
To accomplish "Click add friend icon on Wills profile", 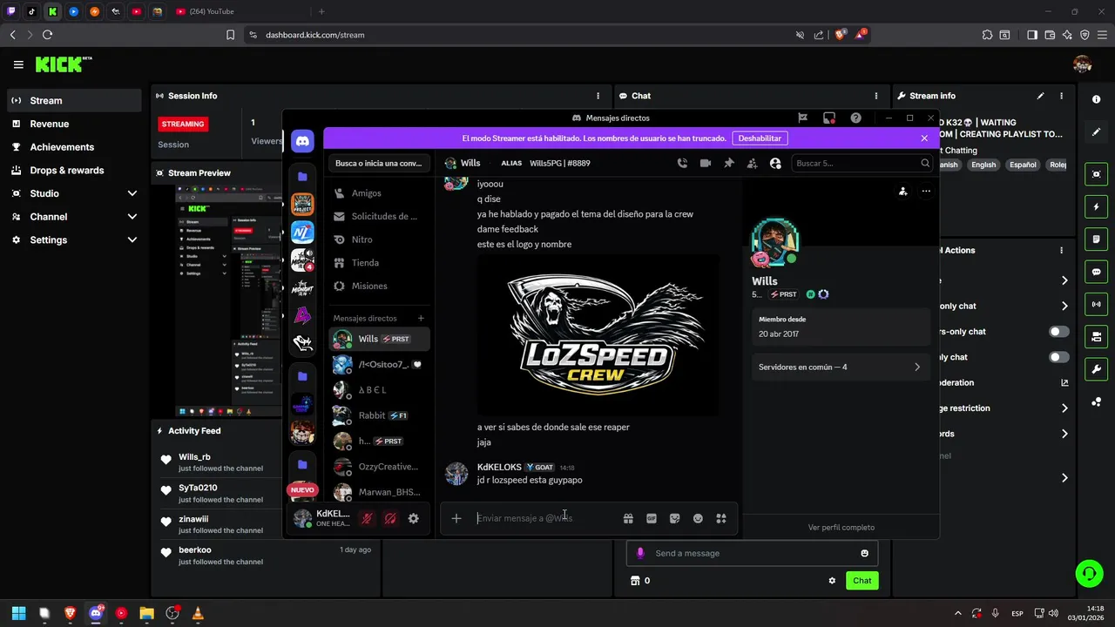I will pos(903,191).
